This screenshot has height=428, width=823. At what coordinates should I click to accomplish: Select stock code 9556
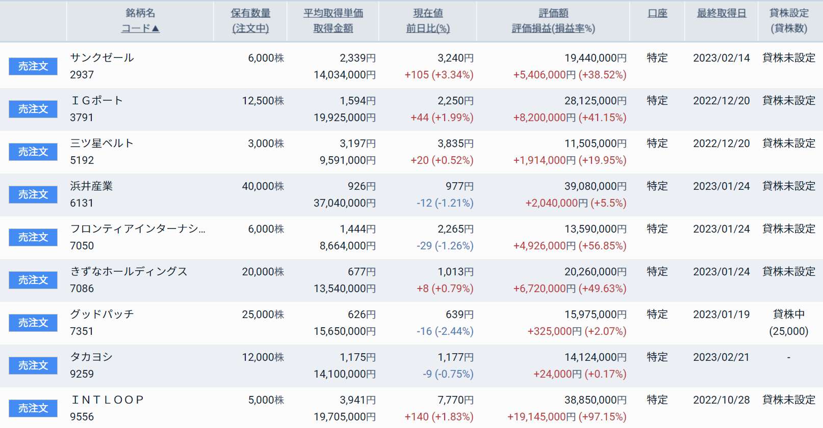[x=82, y=417]
